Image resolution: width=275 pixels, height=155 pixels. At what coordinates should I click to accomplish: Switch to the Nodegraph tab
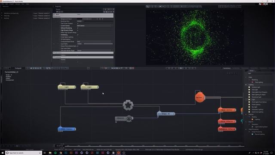tap(18, 68)
